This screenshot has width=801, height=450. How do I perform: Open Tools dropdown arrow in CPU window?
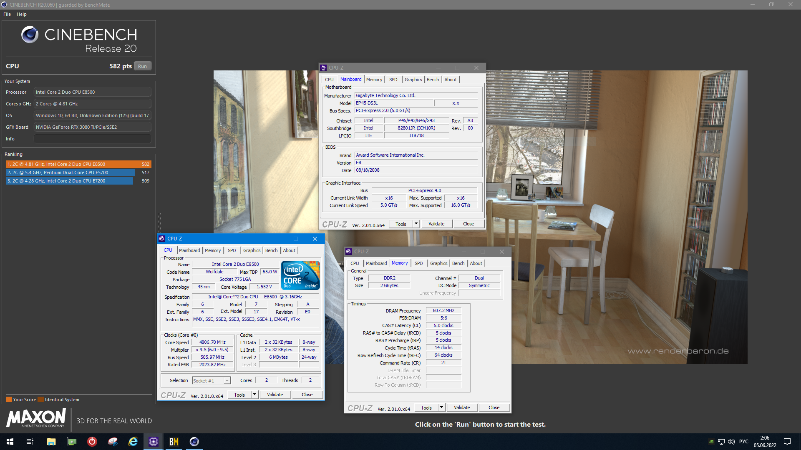click(x=254, y=395)
